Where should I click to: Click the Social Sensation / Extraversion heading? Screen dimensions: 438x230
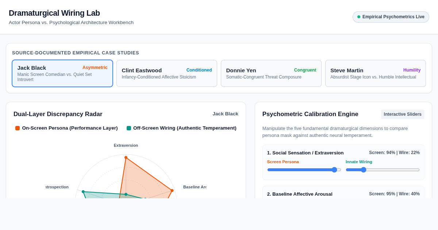[x=306, y=153]
